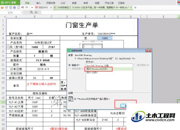Screen dimensions: 180x130
Task: Switch to the 数据 ribbon tab
Action: click(x=74, y=3)
